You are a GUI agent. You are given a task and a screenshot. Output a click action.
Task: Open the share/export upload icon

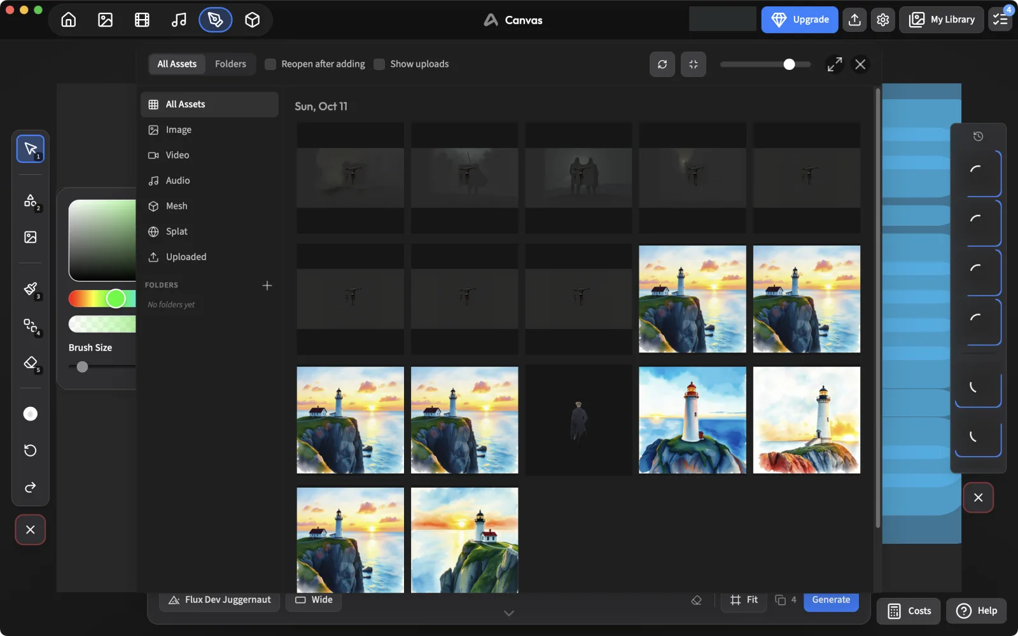click(855, 20)
